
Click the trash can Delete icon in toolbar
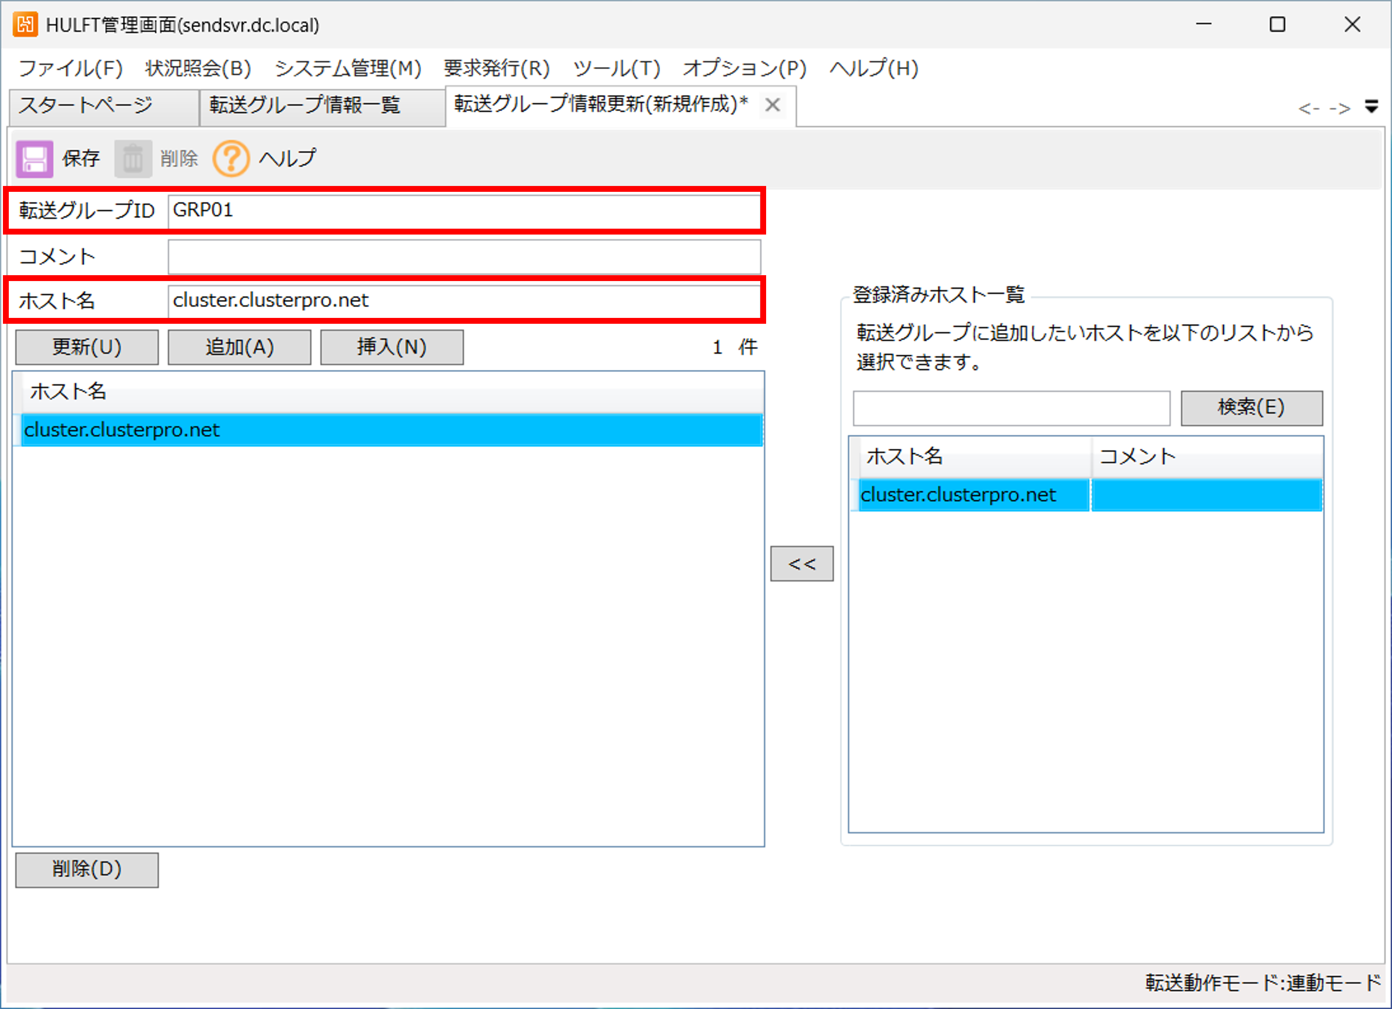(133, 159)
